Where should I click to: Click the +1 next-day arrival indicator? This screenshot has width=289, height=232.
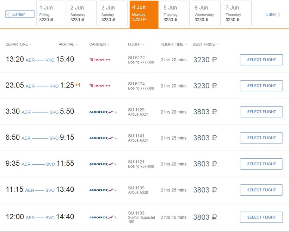78,85
